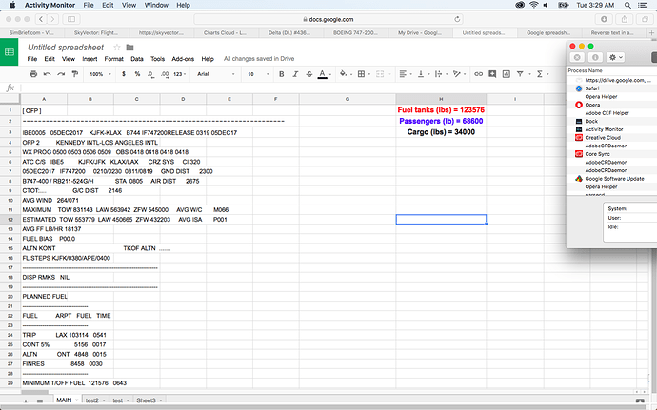Star the Untitled spreadsheet
The height and width of the screenshot is (410, 657).
pyautogui.click(x=117, y=48)
